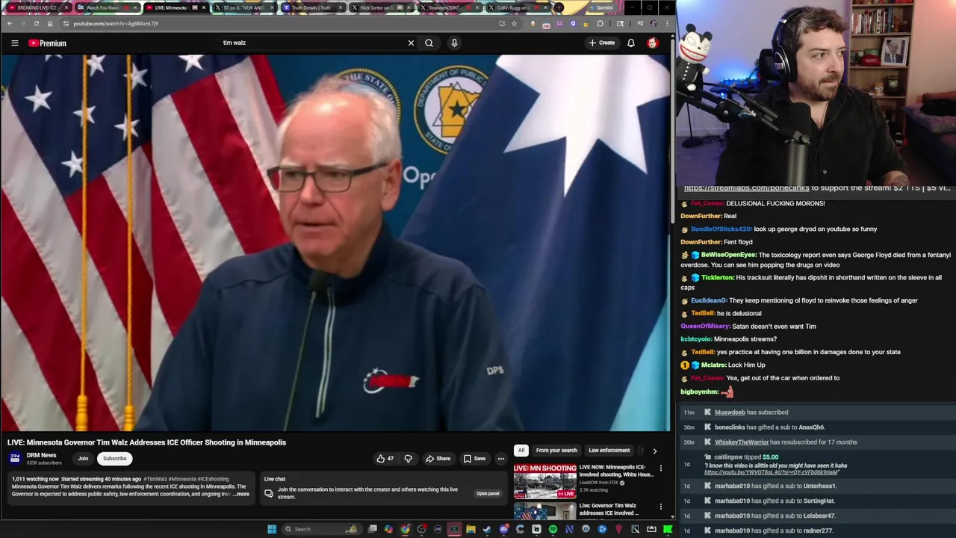This screenshot has width=956, height=538.
Task: Click the Create button
Action: pos(601,43)
